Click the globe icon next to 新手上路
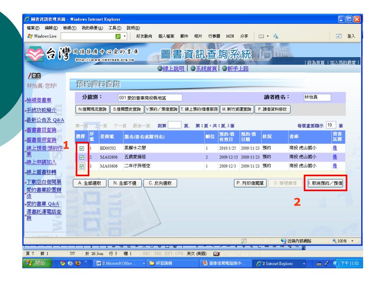 pyautogui.click(x=224, y=69)
